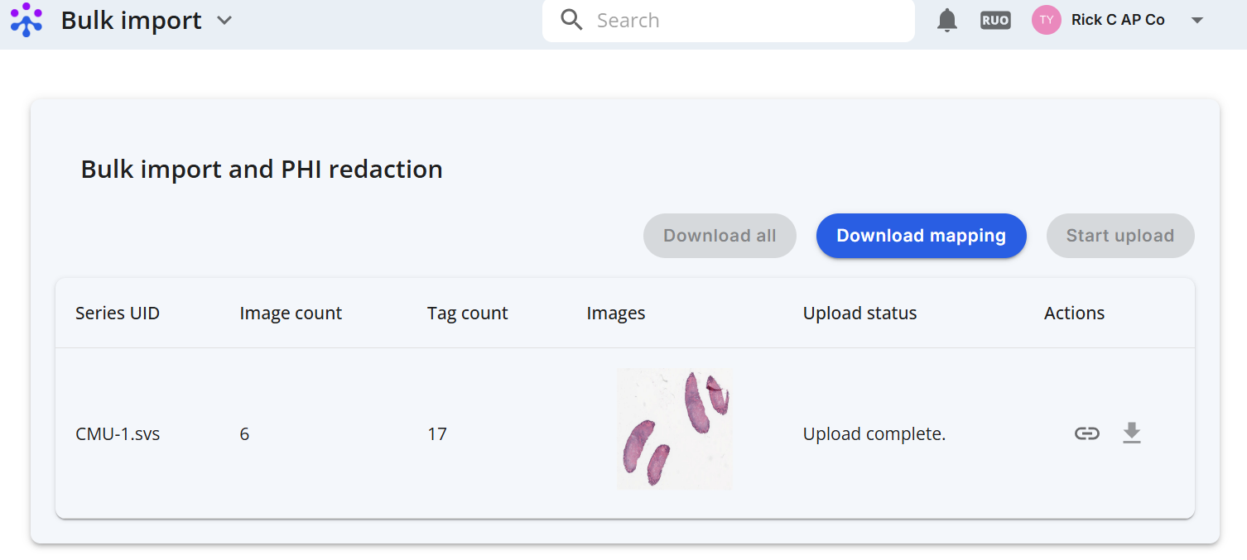Viewport: 1247px width, 560px height.
Task: Download the CMU-1.svs series
Action: [1132, 433]
